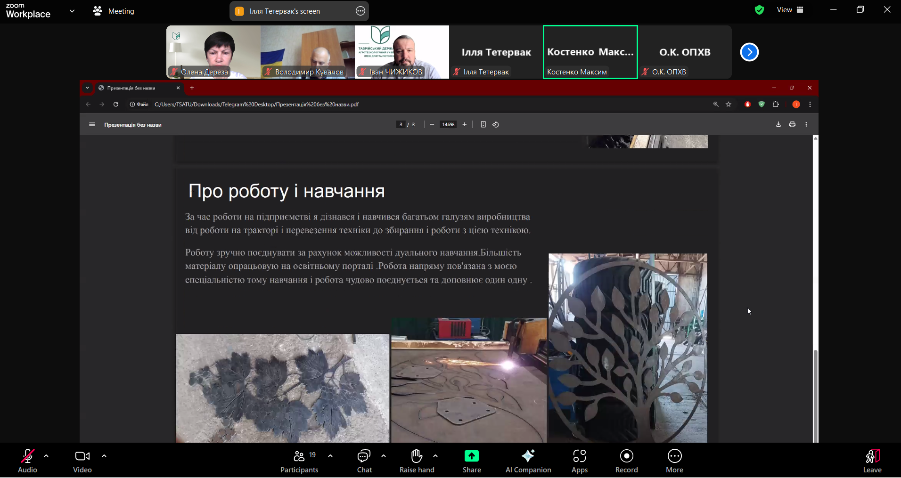Turn on camera with the Video button
The height and width of the screenshot is (478, 901).
[82, 461]
